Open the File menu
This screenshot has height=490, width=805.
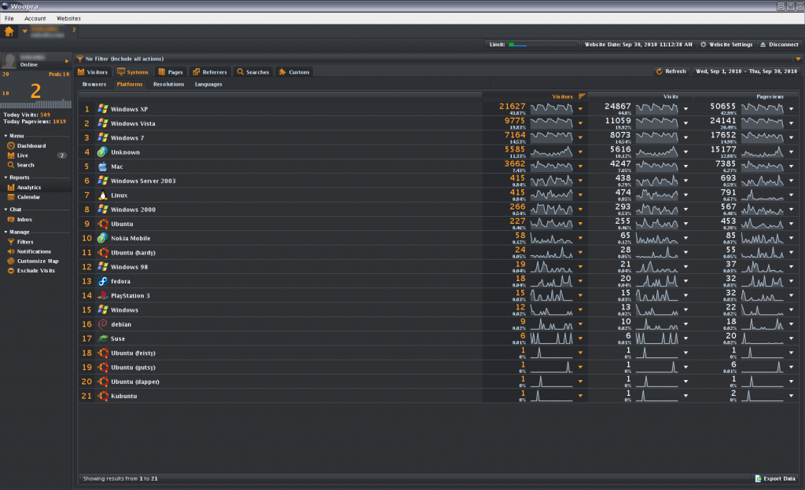click(x=9, y=18)
